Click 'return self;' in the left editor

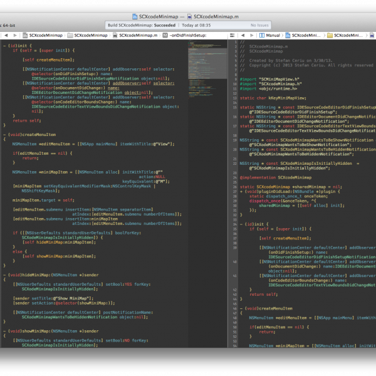pyautogui.click(x=27, y=120)
